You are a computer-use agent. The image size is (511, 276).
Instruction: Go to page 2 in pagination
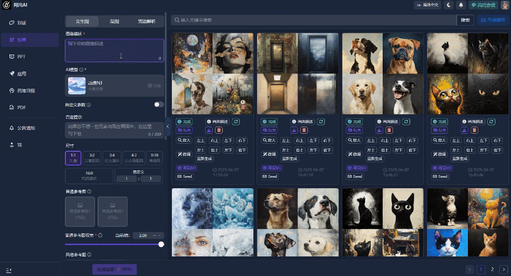pos(492,269)
